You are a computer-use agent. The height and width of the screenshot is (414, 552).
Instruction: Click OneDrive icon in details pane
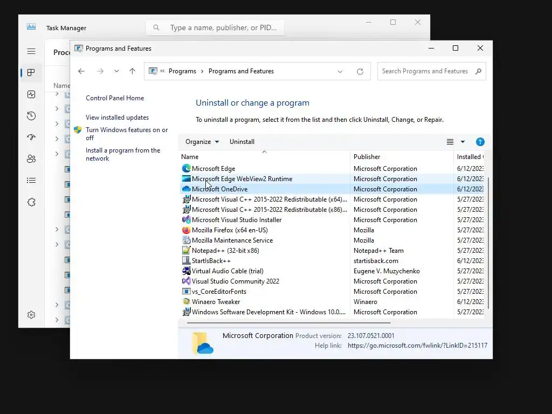coord(203,343)
